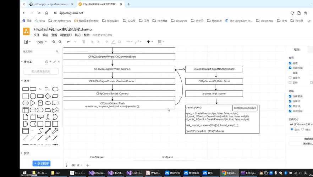This screenshot has width=313, height=177.
Task: Add to scratchpad using the plus icon
Action: (x=51, y=62)
